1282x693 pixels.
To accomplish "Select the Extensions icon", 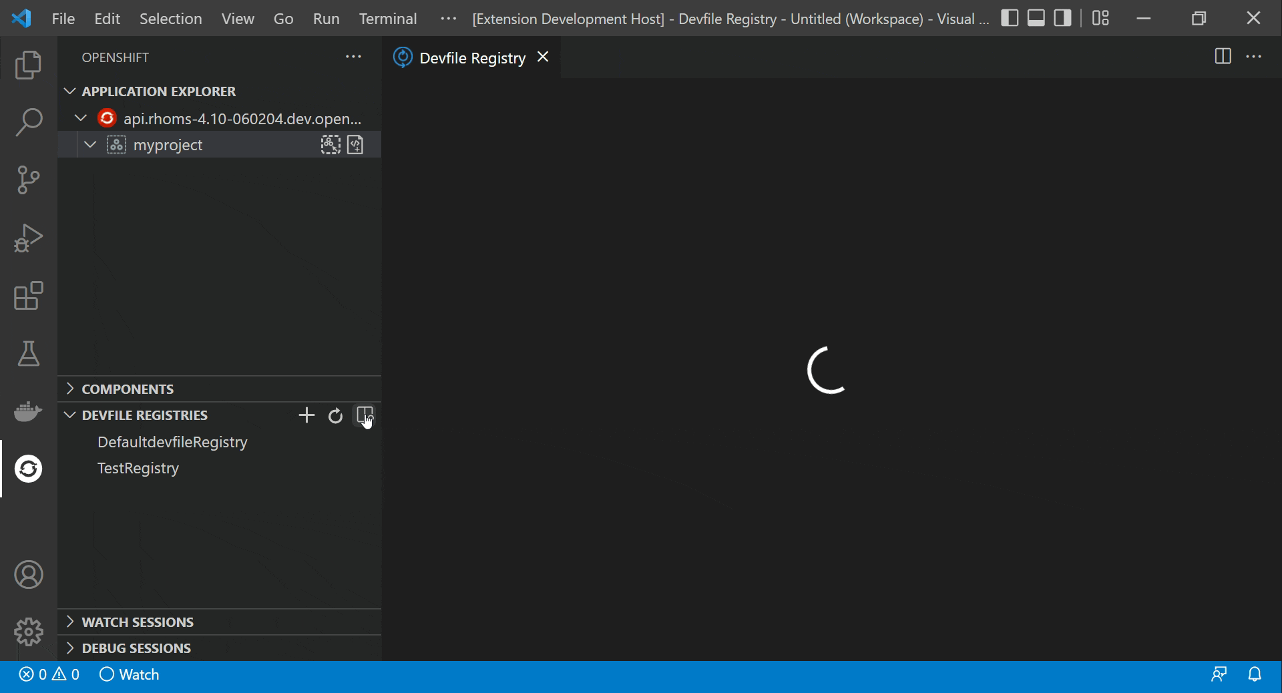I will [x=28, y=296].
